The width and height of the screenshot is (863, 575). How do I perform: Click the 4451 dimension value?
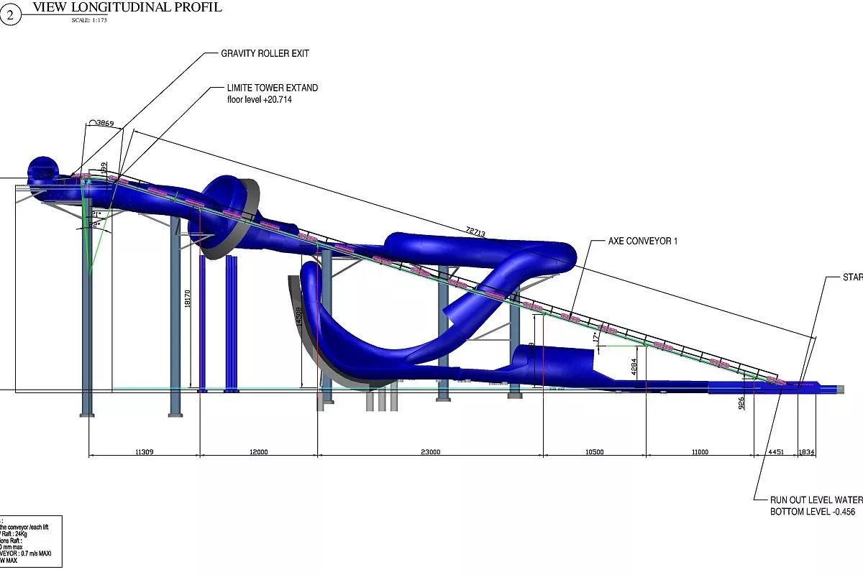tap(775, 452)
